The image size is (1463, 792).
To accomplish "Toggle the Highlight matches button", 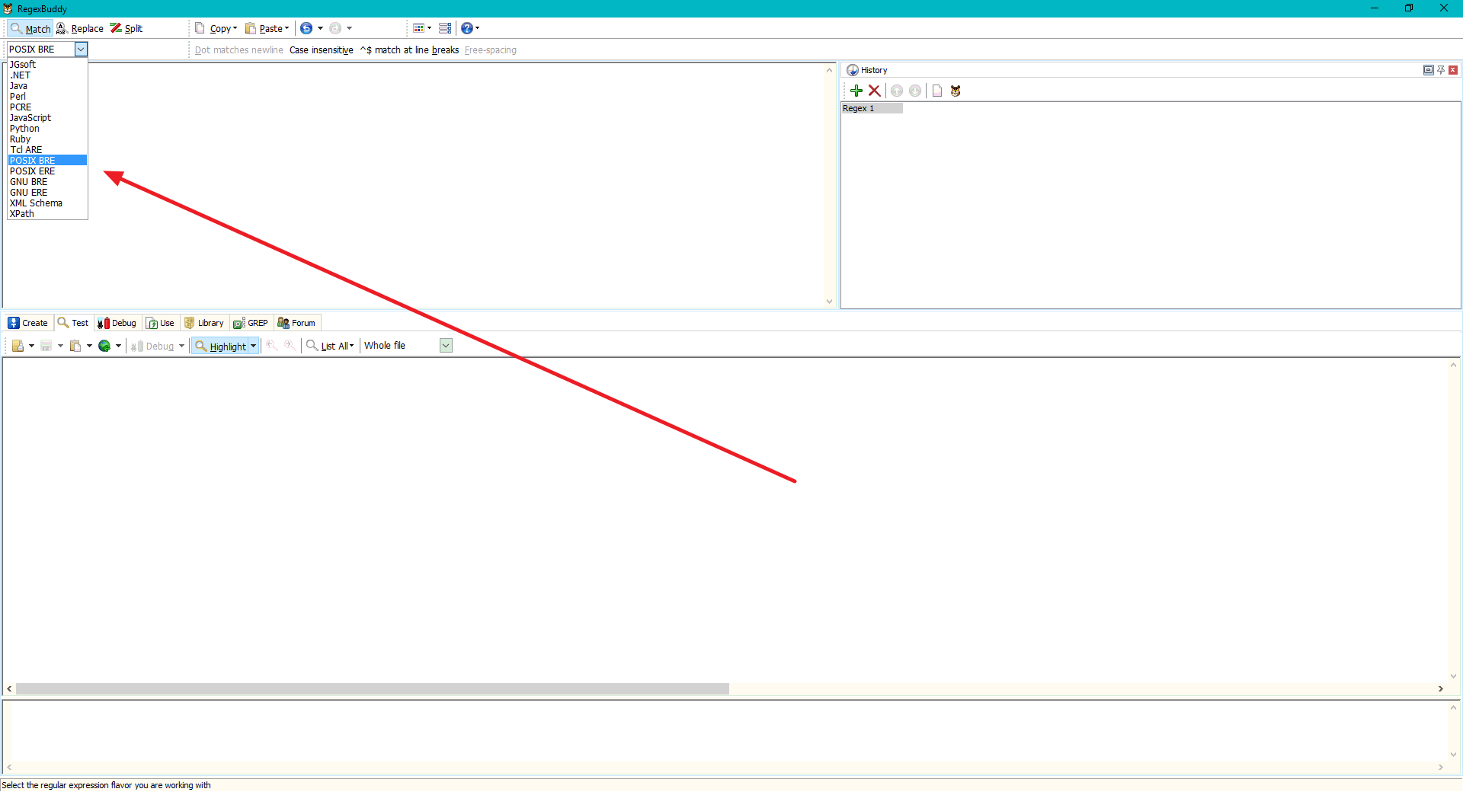I will tap(220, 346).
